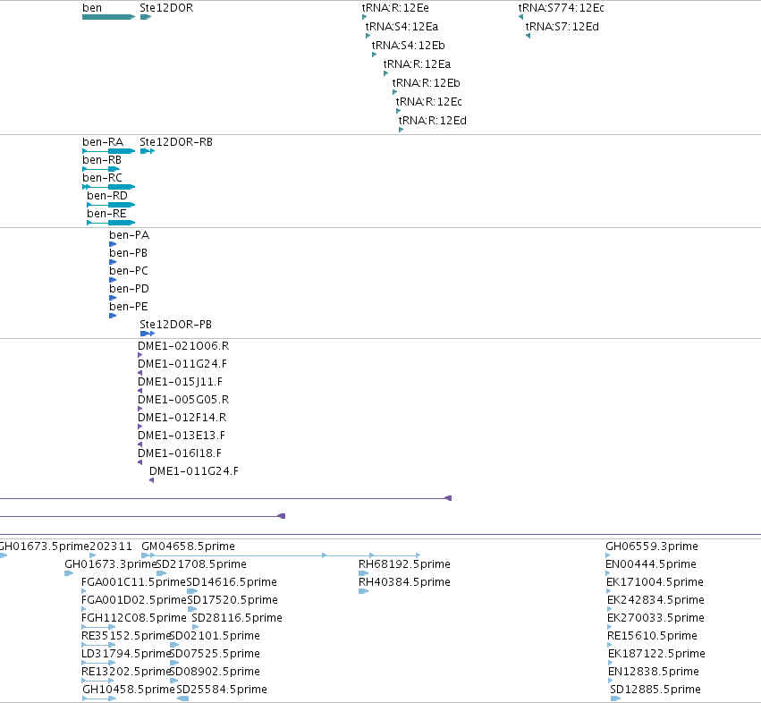
Task: Click the GM04658.5prime EST label
Action: pyautogui.click(x=188, y=546)
